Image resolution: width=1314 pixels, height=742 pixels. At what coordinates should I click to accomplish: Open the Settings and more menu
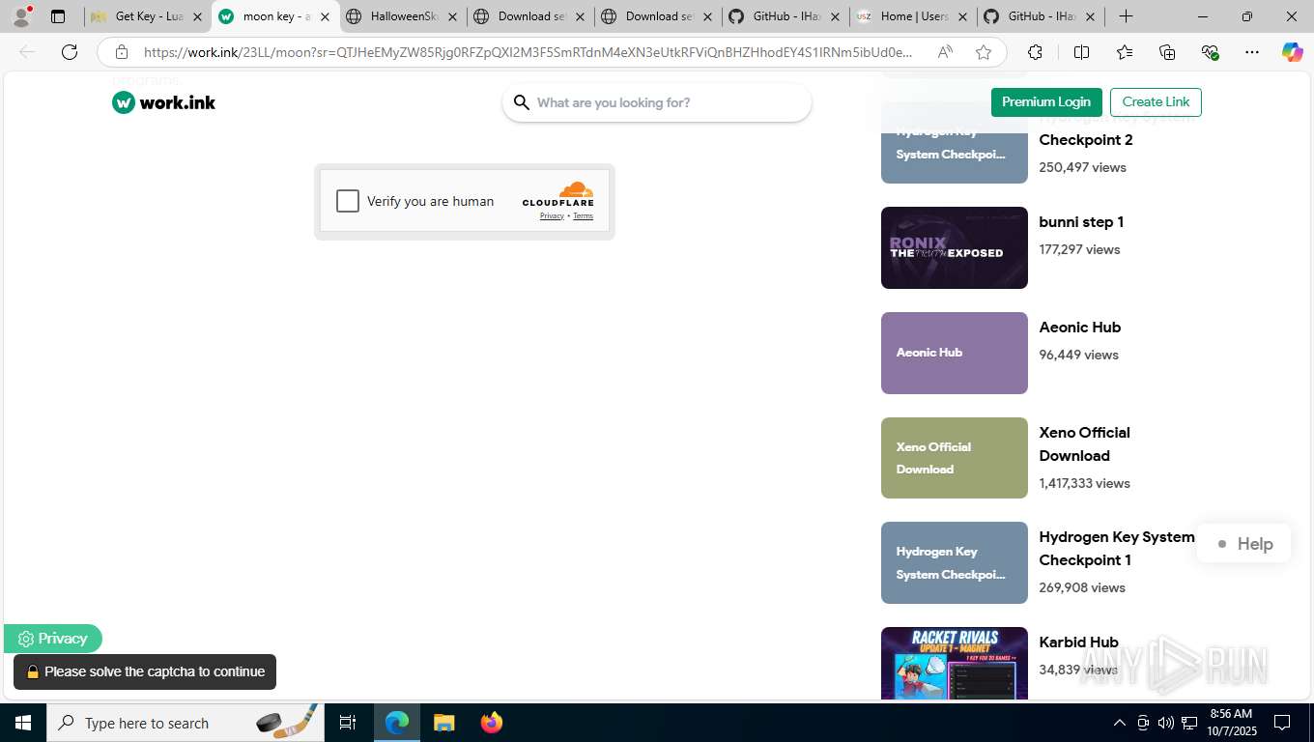point(1252,52)
